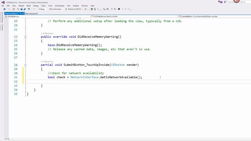The image size is (251, 141).
Task: Pin the ViewController.cs tab
Action: pyautogui.click(x=21, y=13)
